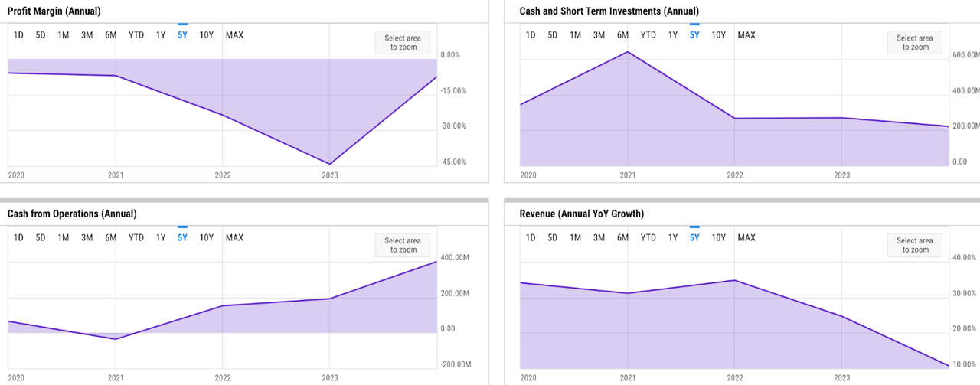This screenshot has height=385, width=980.
Task: Click Select area to zoom on Revenue Growth chart
Action: (x=915, y=245)
